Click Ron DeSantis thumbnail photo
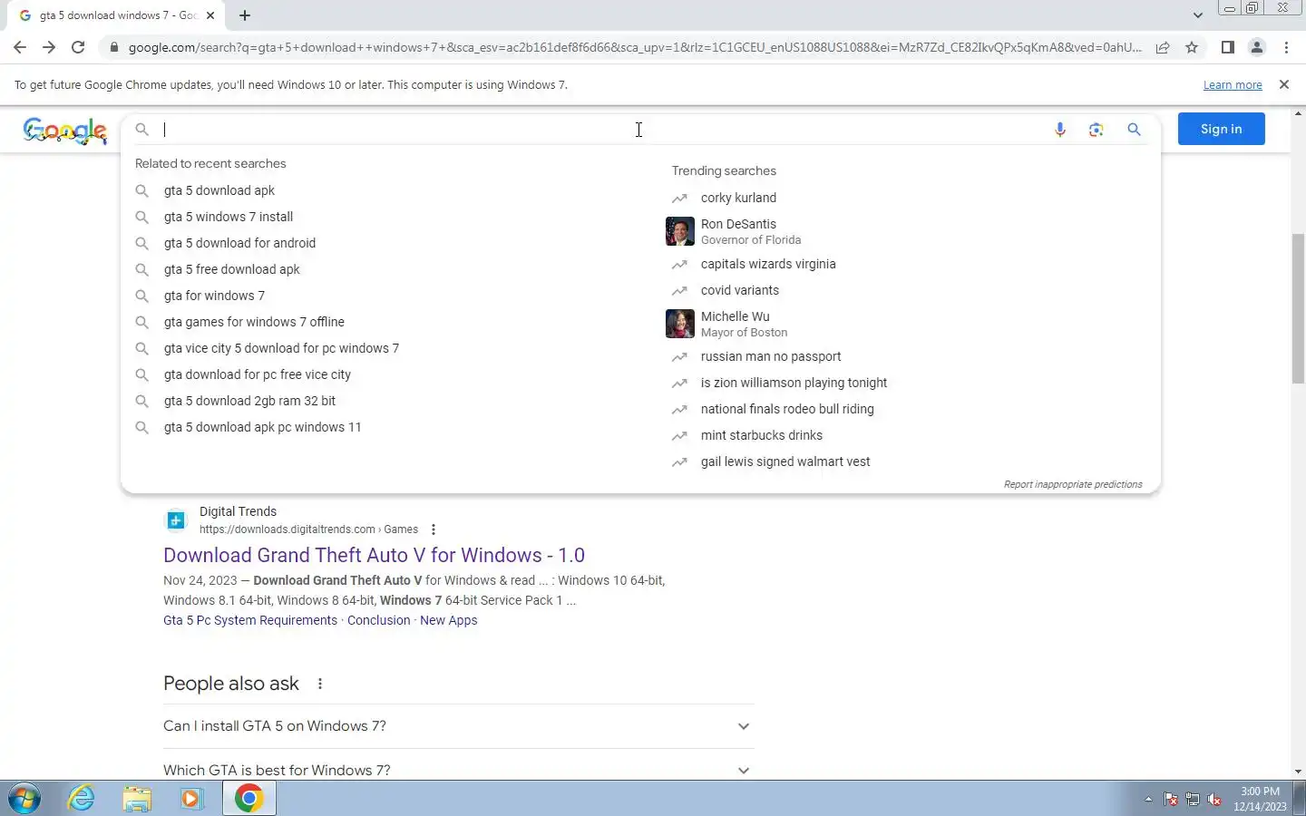The width and height of the screenshot is (1306, 816). pyautogui.click(x=680, y=231)
